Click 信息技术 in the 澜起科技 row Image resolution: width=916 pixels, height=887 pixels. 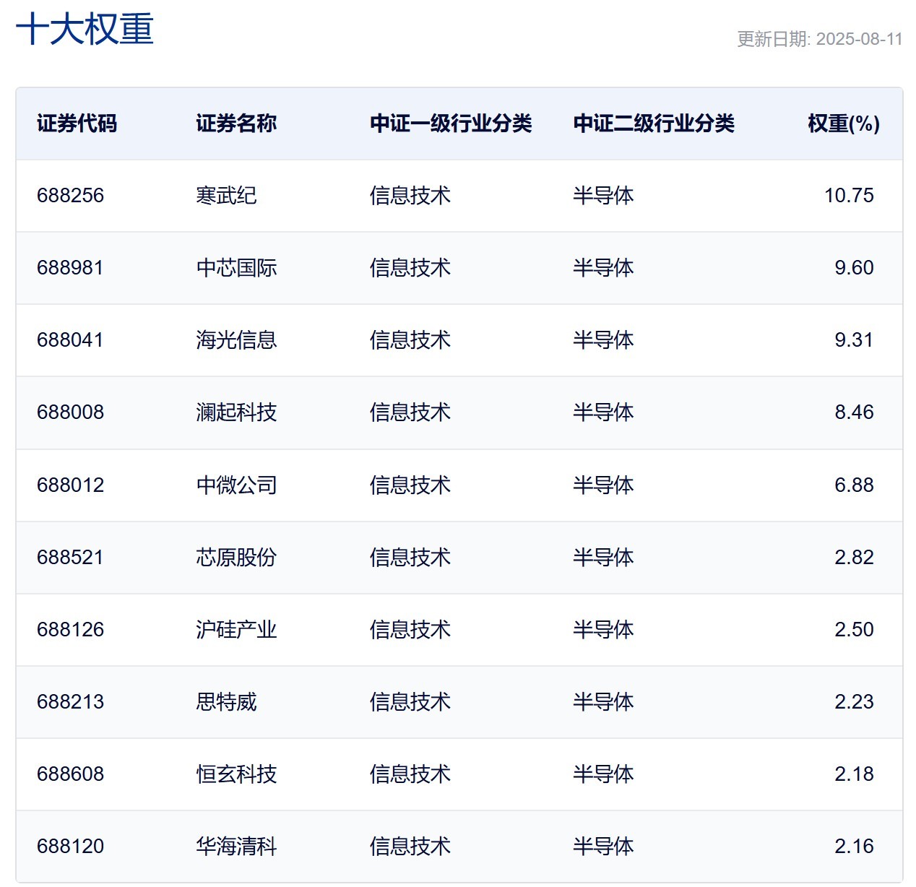coord(410,412)
